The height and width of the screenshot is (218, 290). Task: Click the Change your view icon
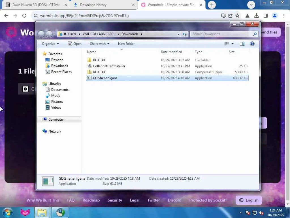(x=227, y=44)
